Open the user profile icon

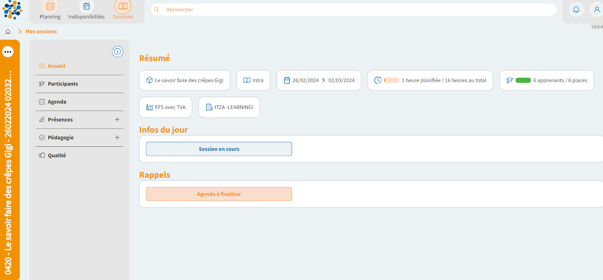597,10
